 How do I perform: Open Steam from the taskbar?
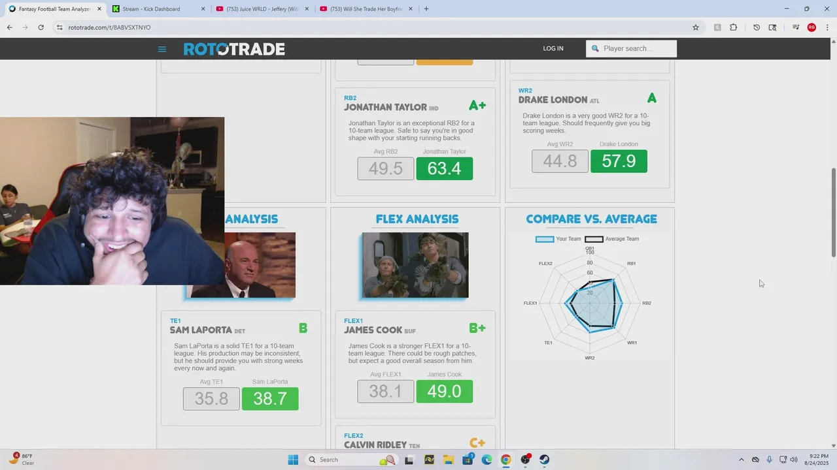(x=544, y=460)
